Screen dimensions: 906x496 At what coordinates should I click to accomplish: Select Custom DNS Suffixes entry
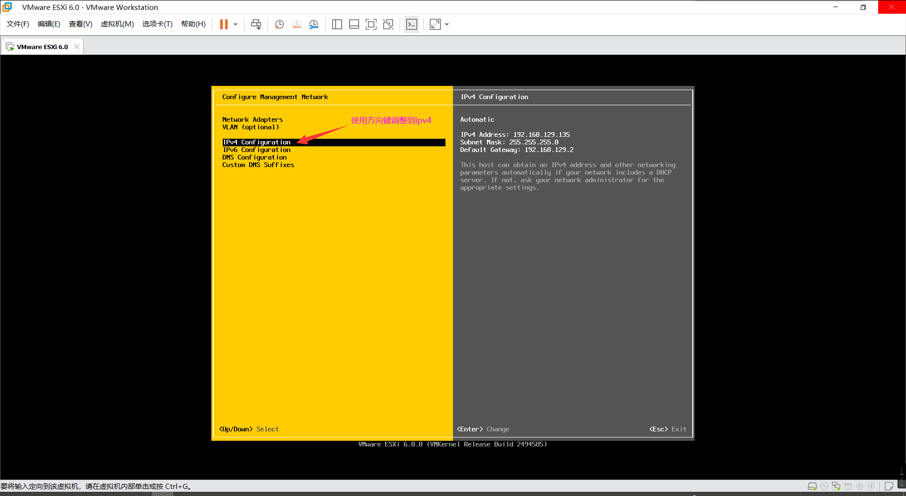[258, 165]
